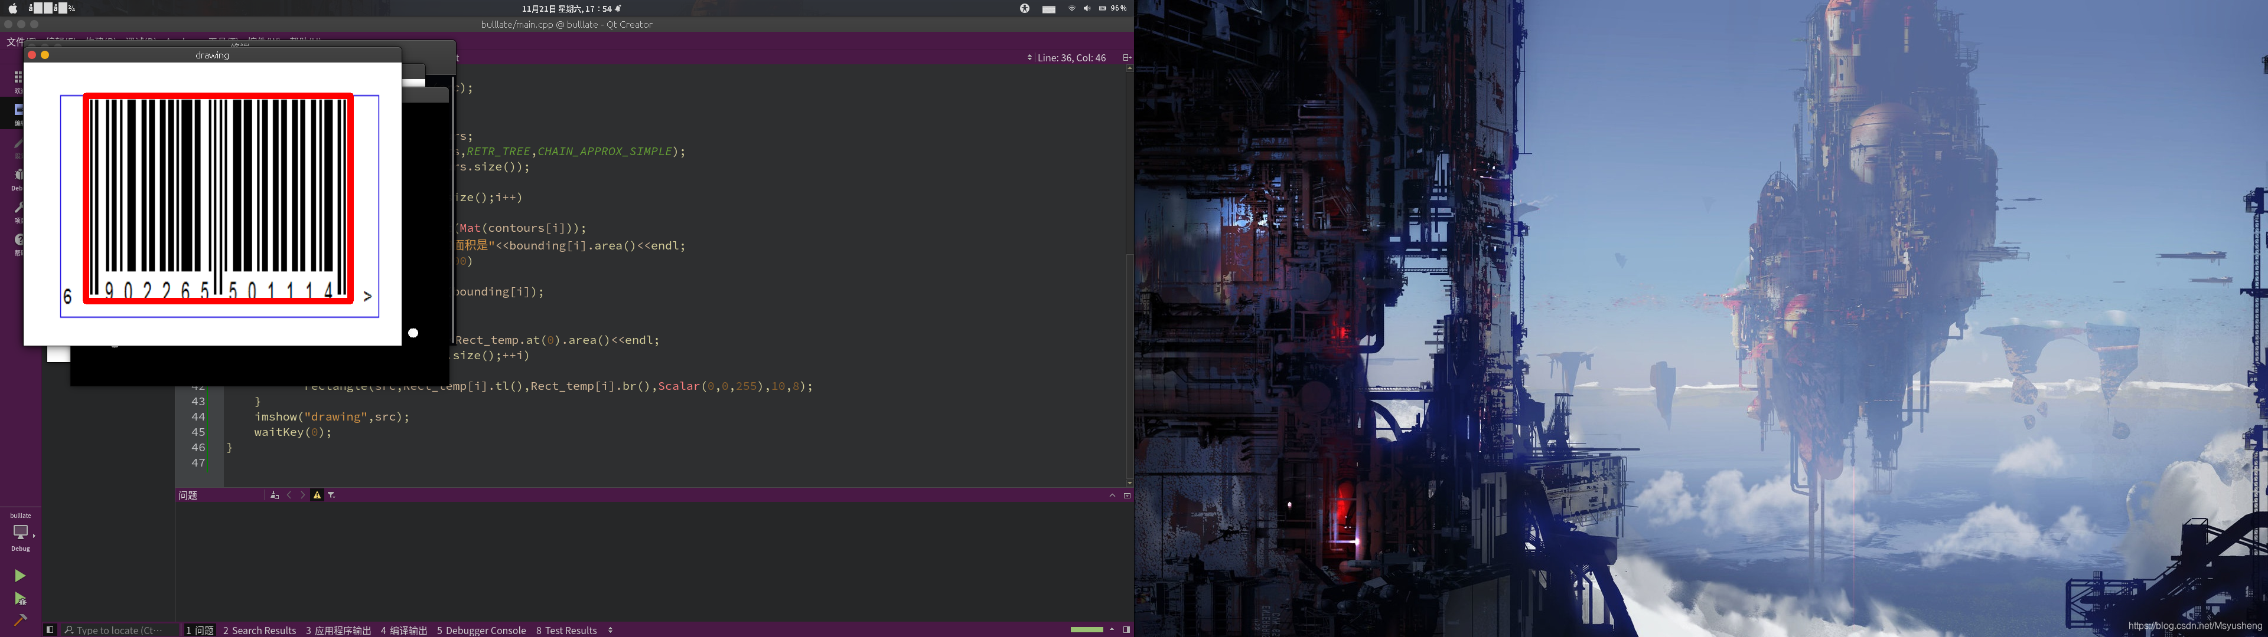
Task: Open the Test Results pane
Action: (566, 630)
